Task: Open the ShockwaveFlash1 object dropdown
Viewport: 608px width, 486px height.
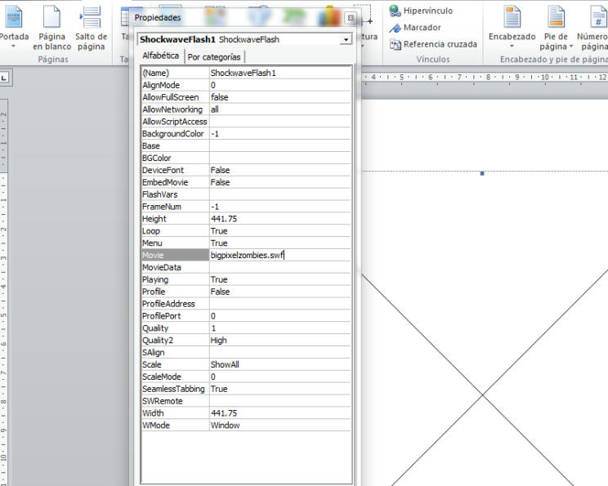Action: pyautogui.click(x=345, y=39)
